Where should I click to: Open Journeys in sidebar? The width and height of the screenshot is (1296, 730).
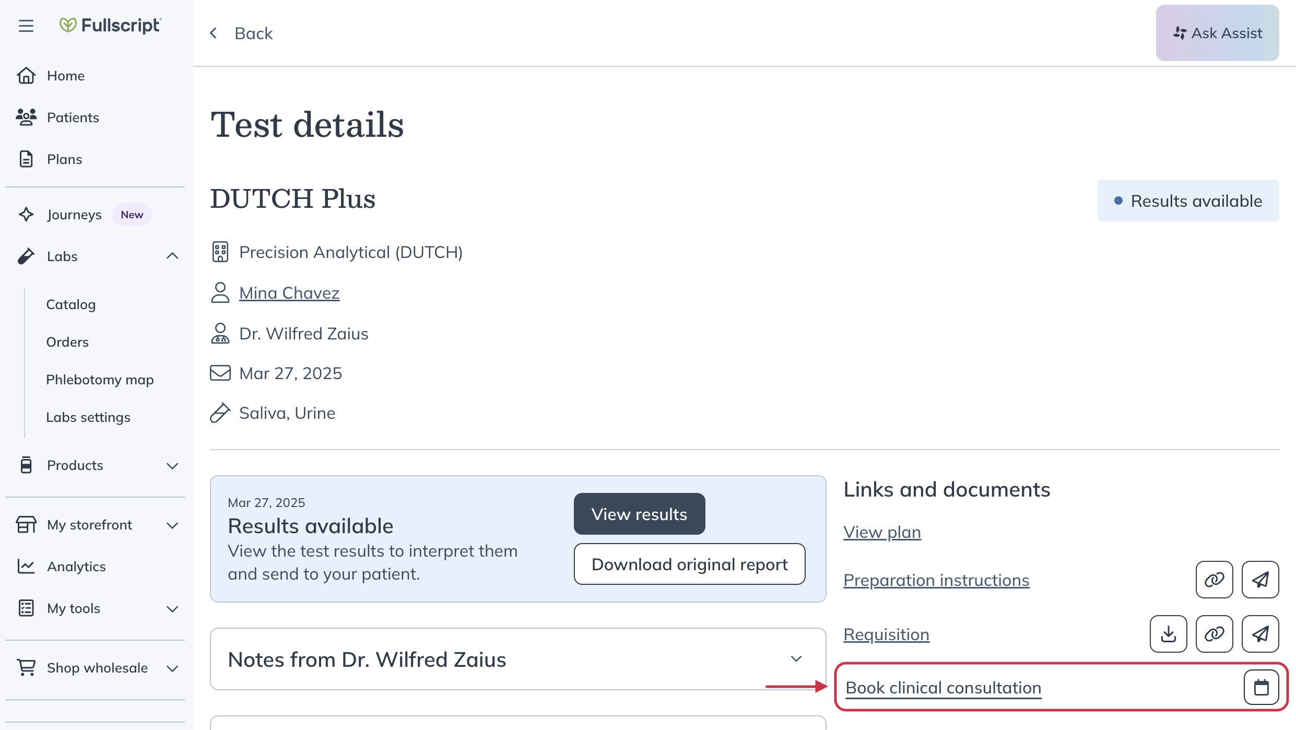pyautogui.click(x=74, y=215)
